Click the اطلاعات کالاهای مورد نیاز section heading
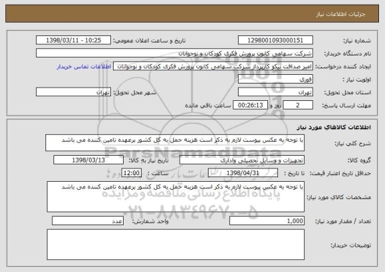Viewport: 385px width, 272px height. click(334, 127)
